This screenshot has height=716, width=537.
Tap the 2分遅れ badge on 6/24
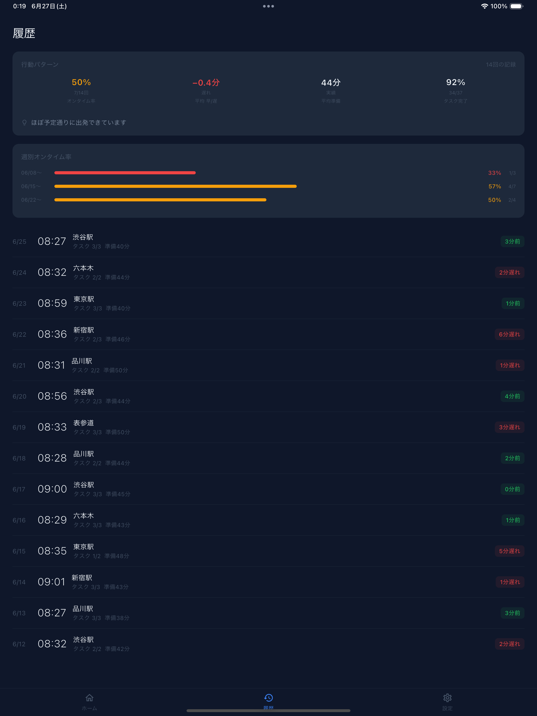click(509, 273)
